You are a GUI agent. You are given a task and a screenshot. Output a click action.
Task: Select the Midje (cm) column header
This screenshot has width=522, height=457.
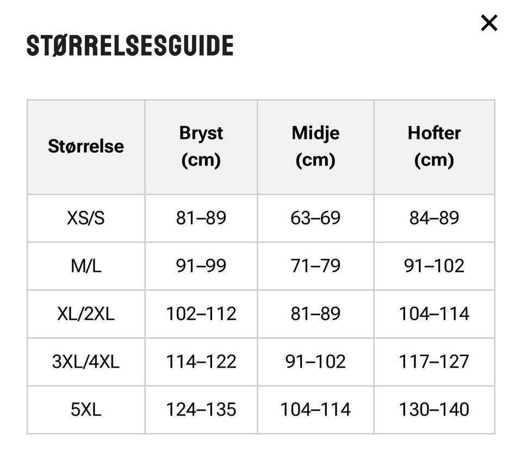pos(315,147)
